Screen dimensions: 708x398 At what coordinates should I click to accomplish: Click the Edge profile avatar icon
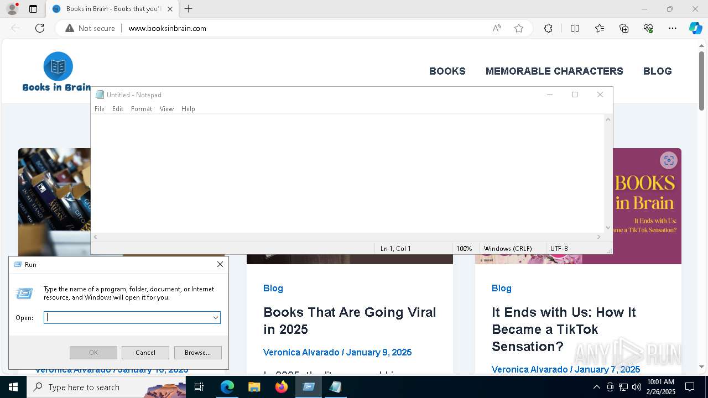12,9
